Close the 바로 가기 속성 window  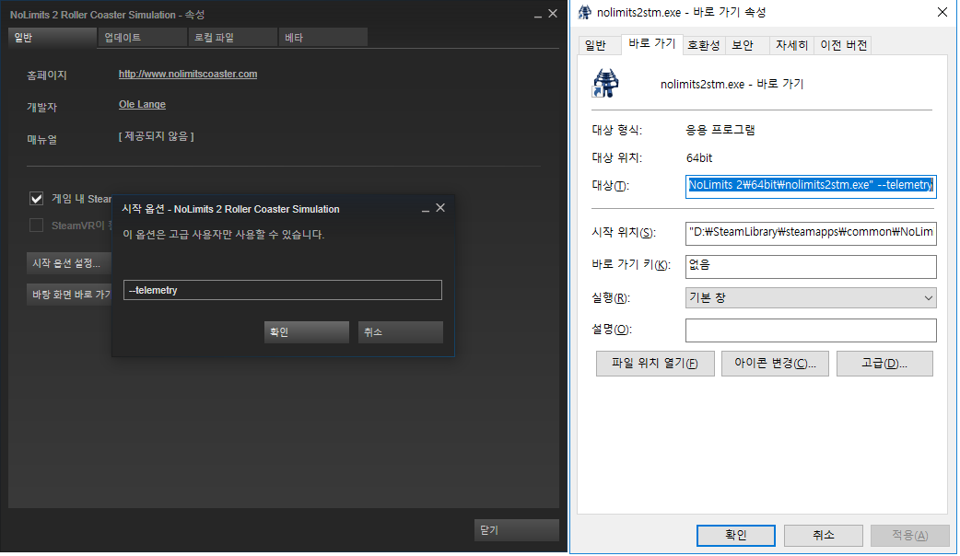(942, 12)
